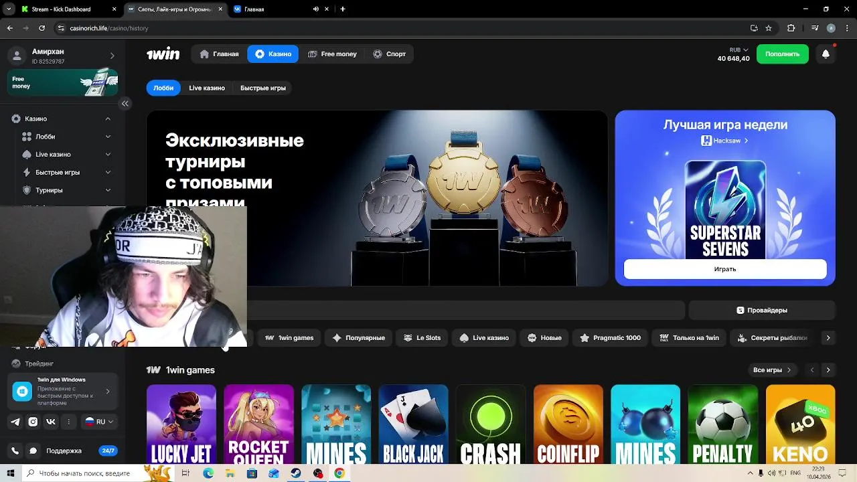The width and height of the screenshot is (857, 482).
Task: Click the install app icon in address bar
Action: [754, 28]
